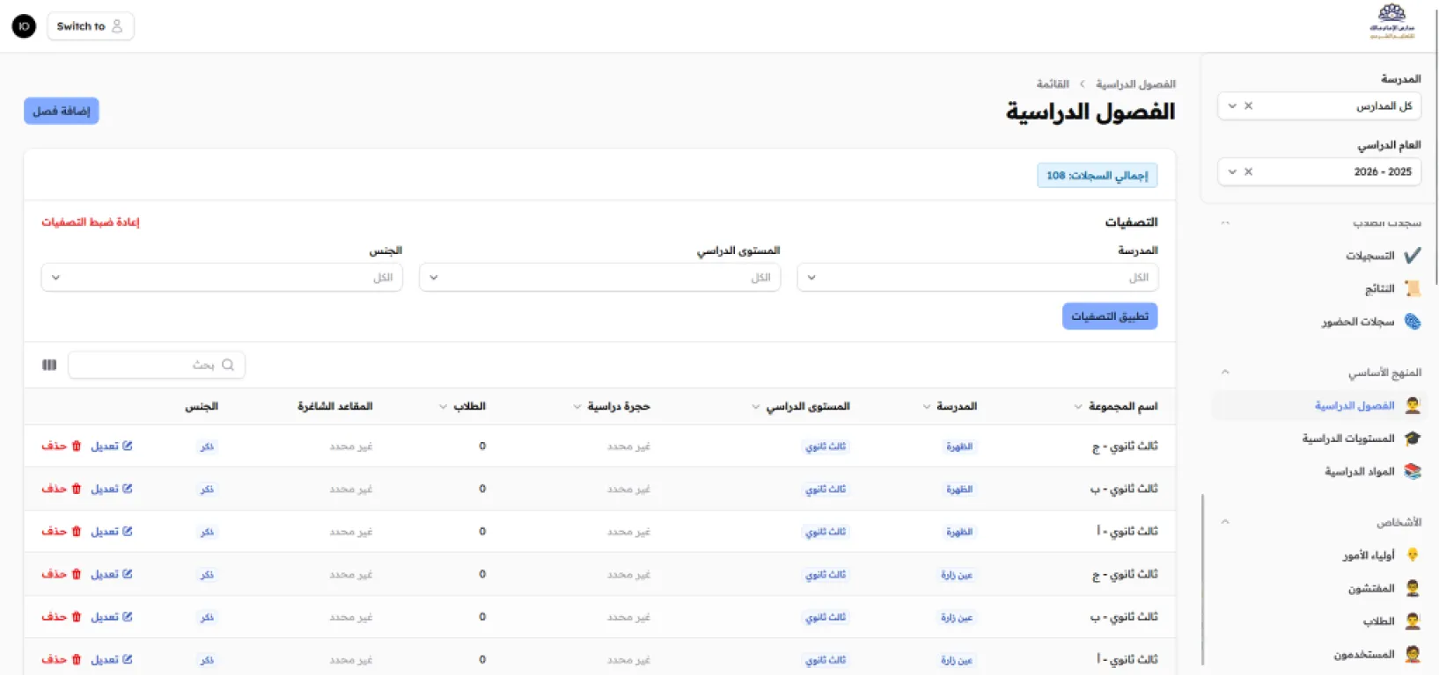Viewport: 1439px width, 675px height.
Task: Open the IO user avatar menu
Action: (24, 26)
